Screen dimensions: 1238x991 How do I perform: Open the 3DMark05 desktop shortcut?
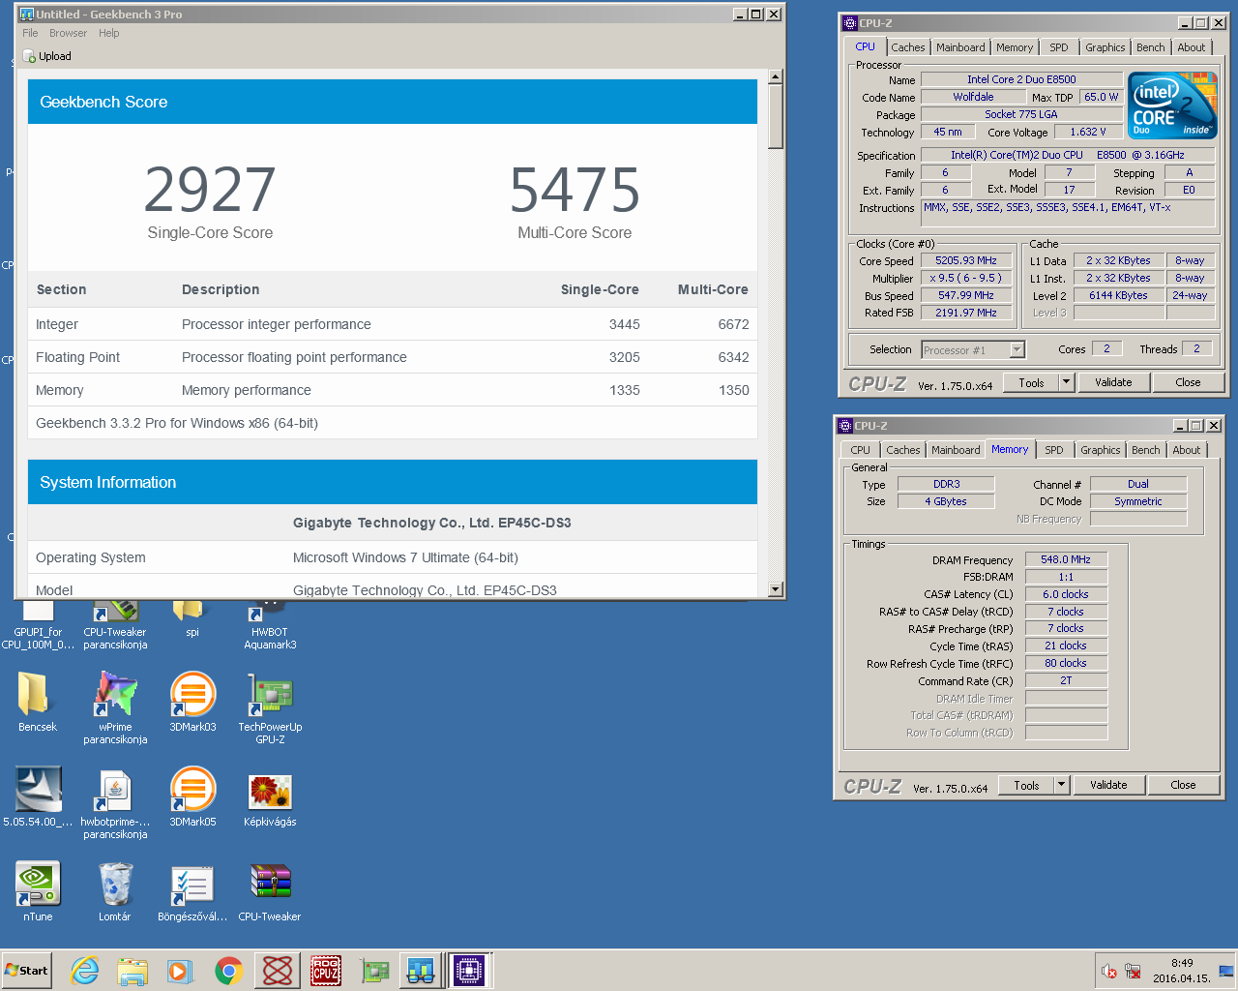click(192, 796)
